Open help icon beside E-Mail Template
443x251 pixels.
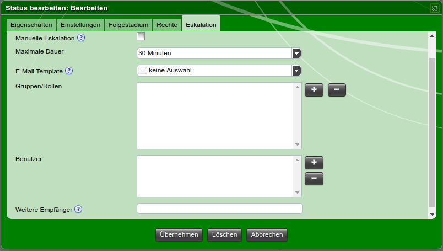(x=69, y=71)
